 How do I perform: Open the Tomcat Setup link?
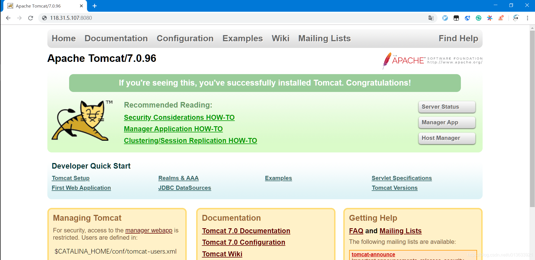(x=71, y=178)
